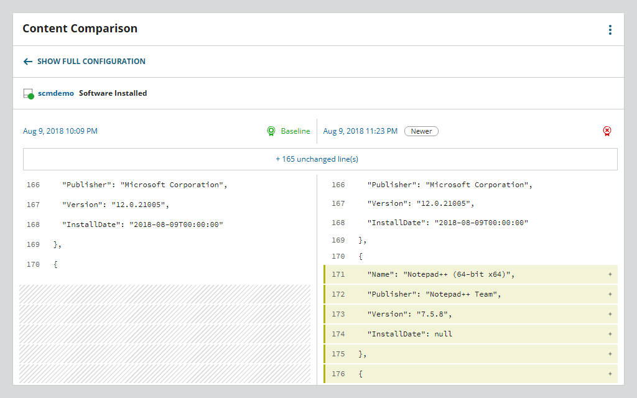Open the scmdemo node link
Image resolution: width=637 pixels, height=398 pixels.
(x=55, y=92)
